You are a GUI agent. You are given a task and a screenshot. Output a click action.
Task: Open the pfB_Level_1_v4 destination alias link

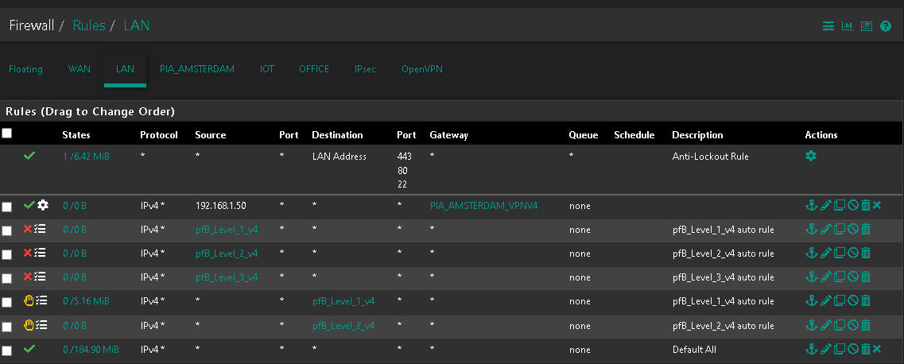pos(343,301)
